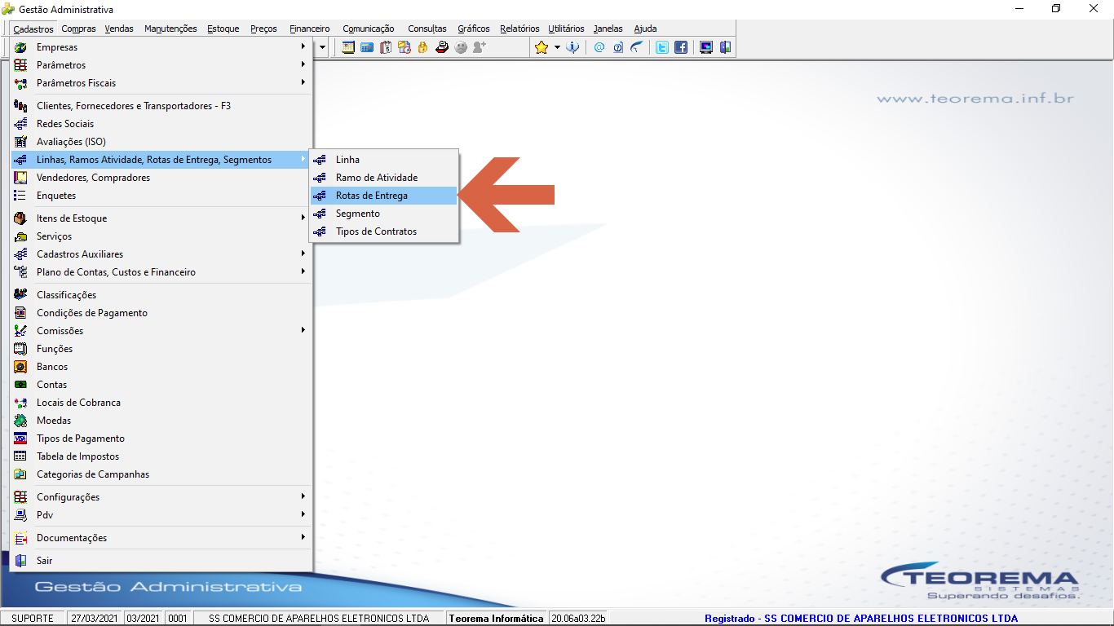This screenshot has width=1114, height=626.
Task: Click the info balloon icon in toolbar
Action: (x=573, y=47)
